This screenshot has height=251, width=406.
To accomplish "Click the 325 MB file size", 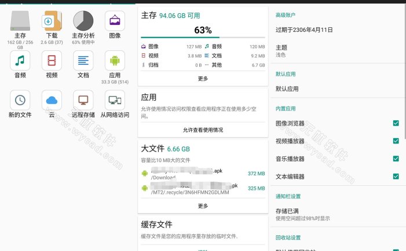I will pos(257,188).
